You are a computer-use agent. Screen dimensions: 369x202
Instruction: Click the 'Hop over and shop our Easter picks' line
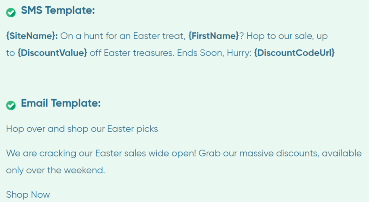pos(82,129)
